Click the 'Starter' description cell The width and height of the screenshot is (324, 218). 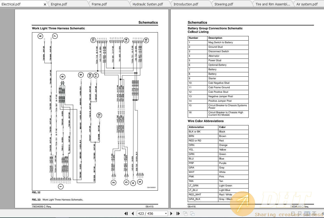(228, 79)
